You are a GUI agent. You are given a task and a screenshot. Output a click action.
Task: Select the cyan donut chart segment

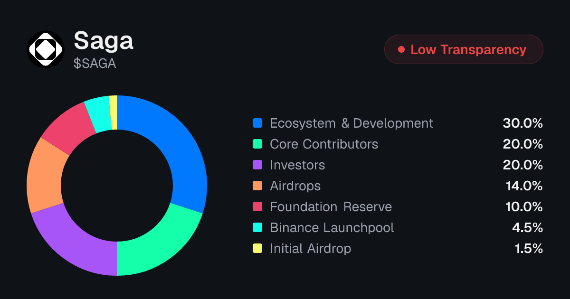[x=98, y=114]
